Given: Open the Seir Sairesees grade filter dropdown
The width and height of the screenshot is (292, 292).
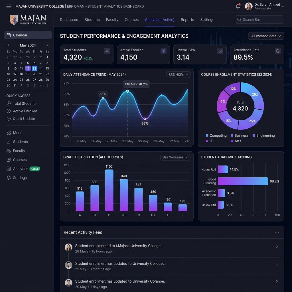Looking at the screenshot, I should 175,157.
